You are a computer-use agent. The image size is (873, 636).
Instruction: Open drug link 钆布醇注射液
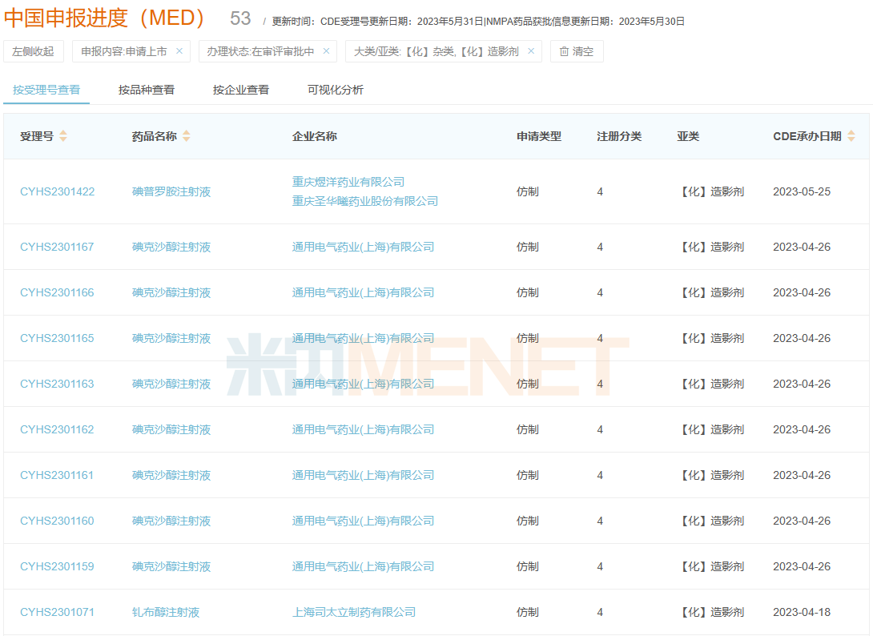tap(166, 612)
